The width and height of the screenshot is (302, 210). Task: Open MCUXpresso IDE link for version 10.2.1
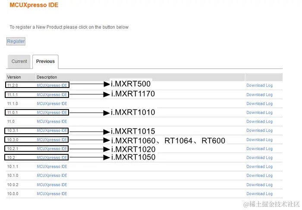[x=52, y=149]
